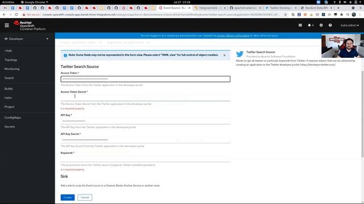Follow the cluster OAuth configuration link
Screen dimensions: 364x204
233,36
